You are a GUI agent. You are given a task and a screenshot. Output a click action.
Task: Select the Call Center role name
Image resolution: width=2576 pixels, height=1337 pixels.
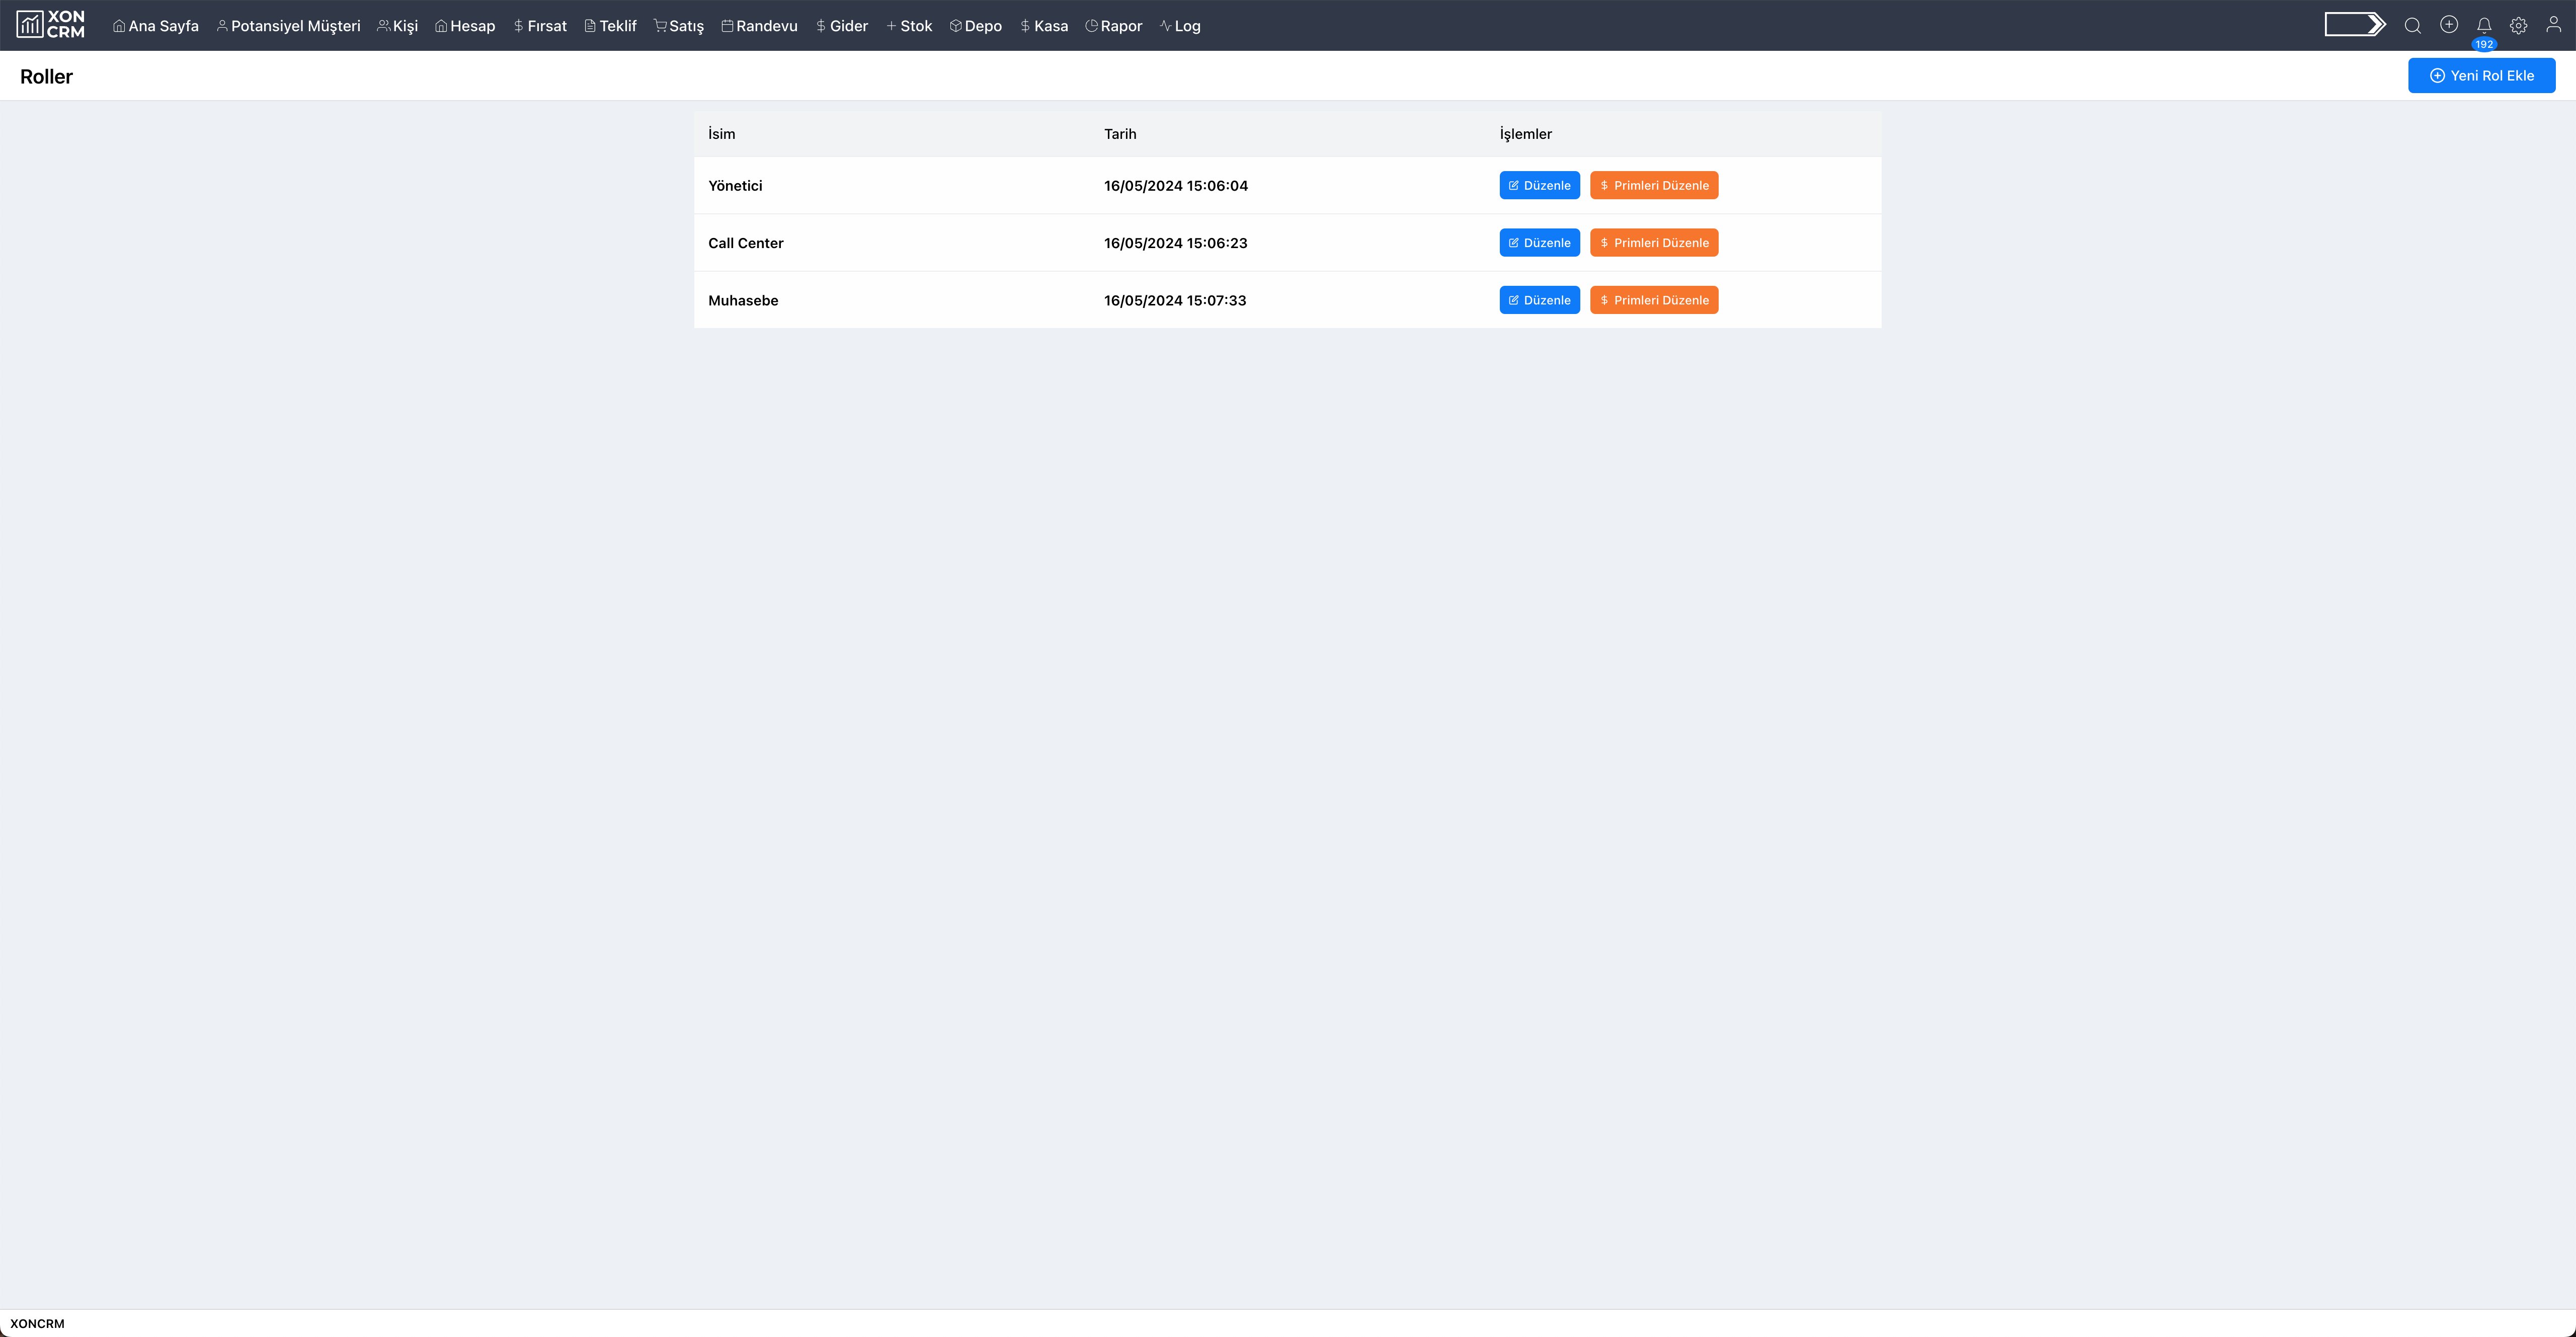(745, 243)
